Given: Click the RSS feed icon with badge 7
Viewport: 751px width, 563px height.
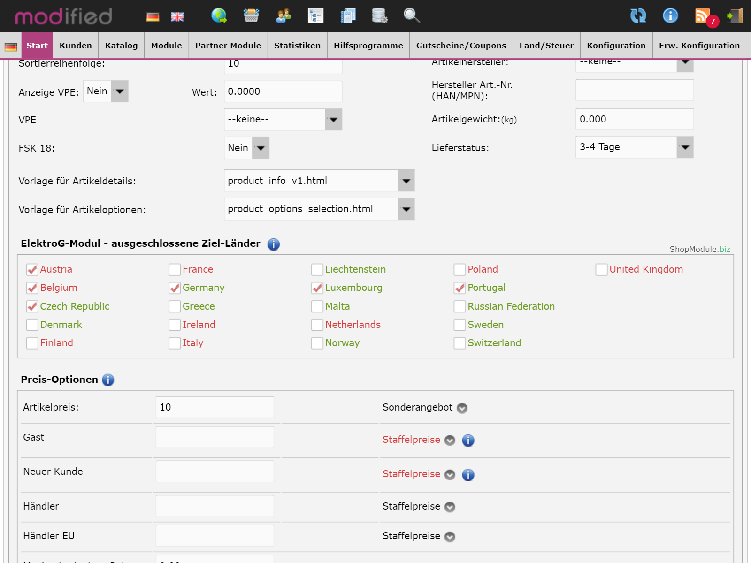Looking at the screenshot, I should [703, 16].
